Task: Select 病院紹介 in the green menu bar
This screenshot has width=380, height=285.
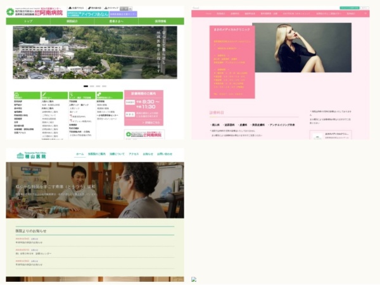Action: click(72, 21)
